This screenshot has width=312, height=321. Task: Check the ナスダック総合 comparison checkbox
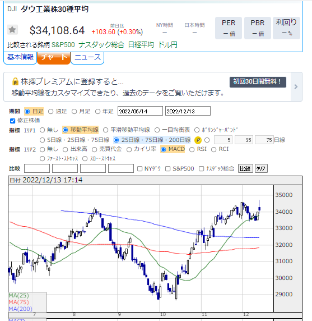click(x=202, y=169)
